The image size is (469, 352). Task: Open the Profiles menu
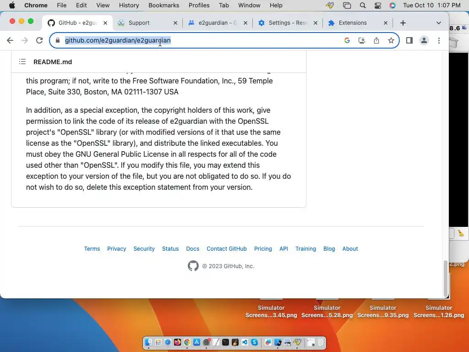pyautogui.click(x=199, y=5)
